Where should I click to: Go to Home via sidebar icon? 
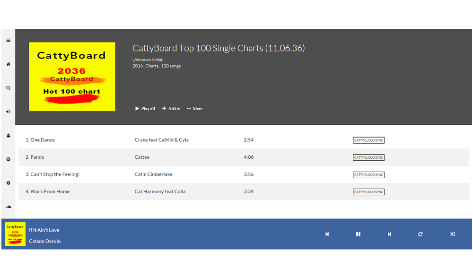9,64
